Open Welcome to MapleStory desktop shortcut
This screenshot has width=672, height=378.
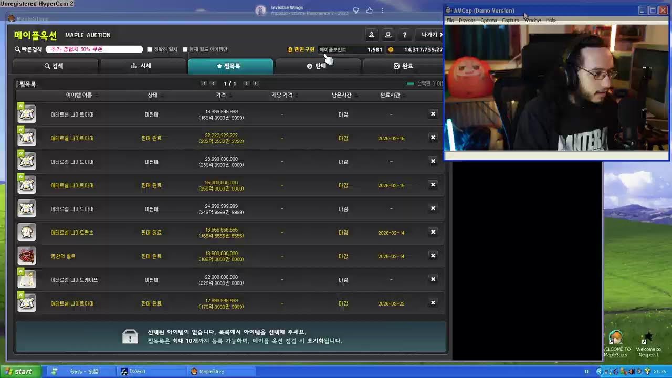click(616, 344)
